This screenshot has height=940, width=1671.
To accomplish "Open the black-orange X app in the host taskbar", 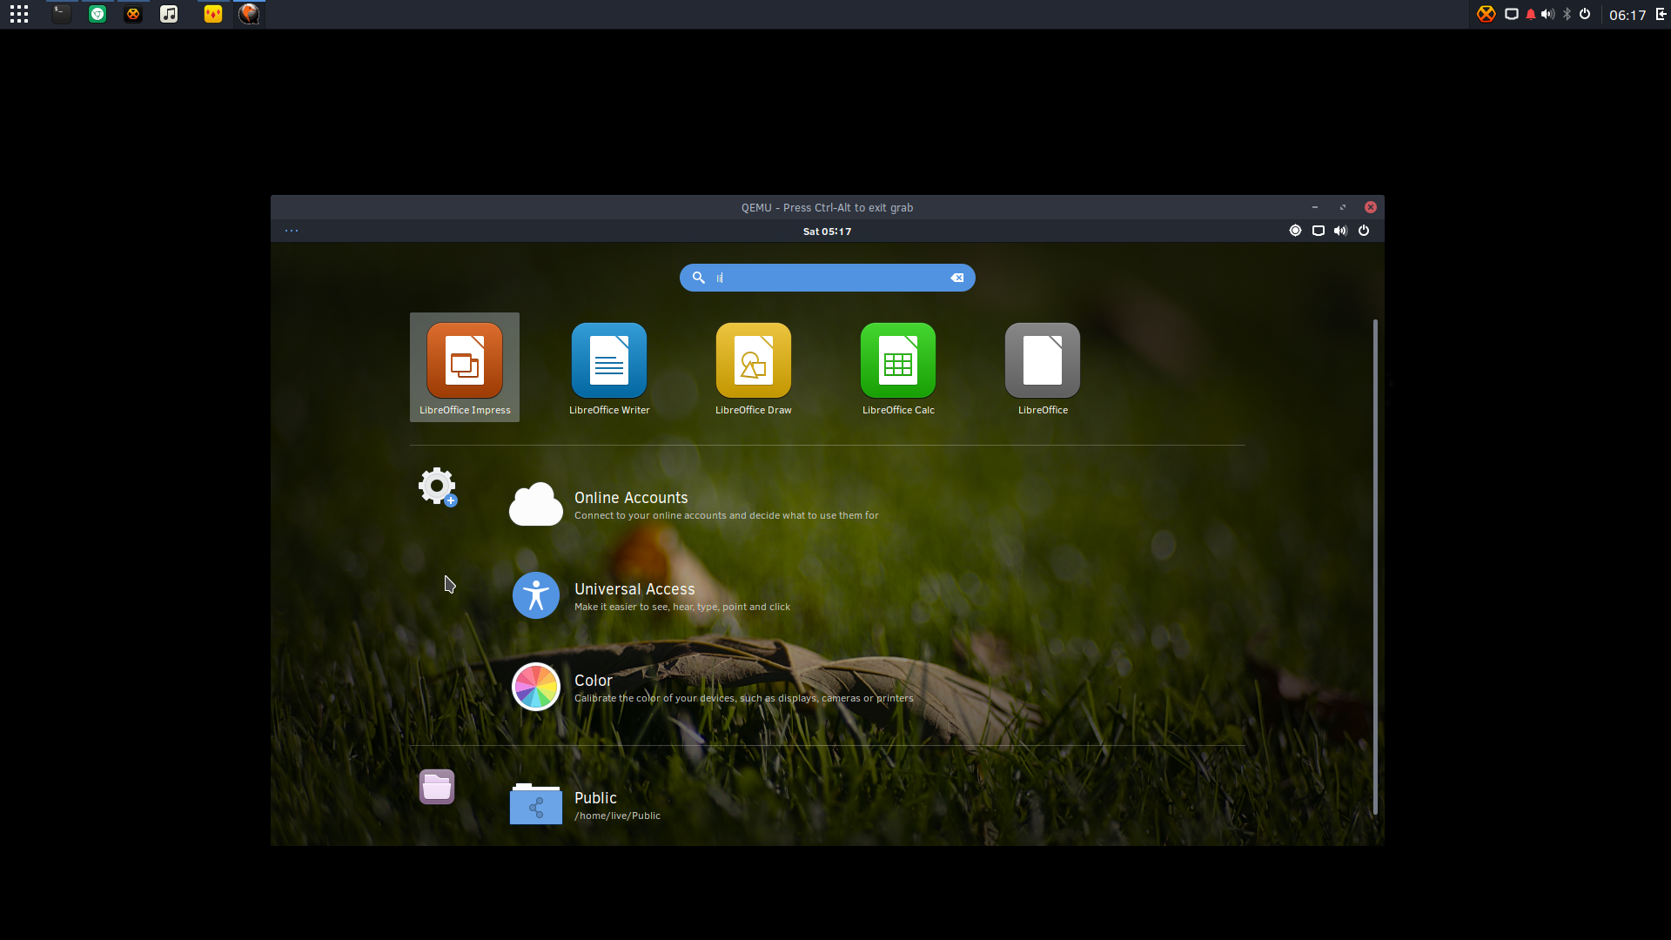I will point(133,14).
